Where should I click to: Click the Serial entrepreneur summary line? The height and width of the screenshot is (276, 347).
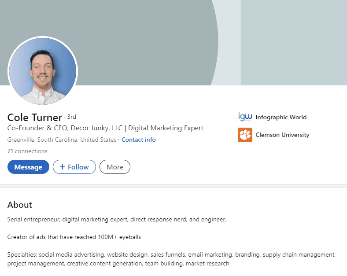[x=117, y=219]
